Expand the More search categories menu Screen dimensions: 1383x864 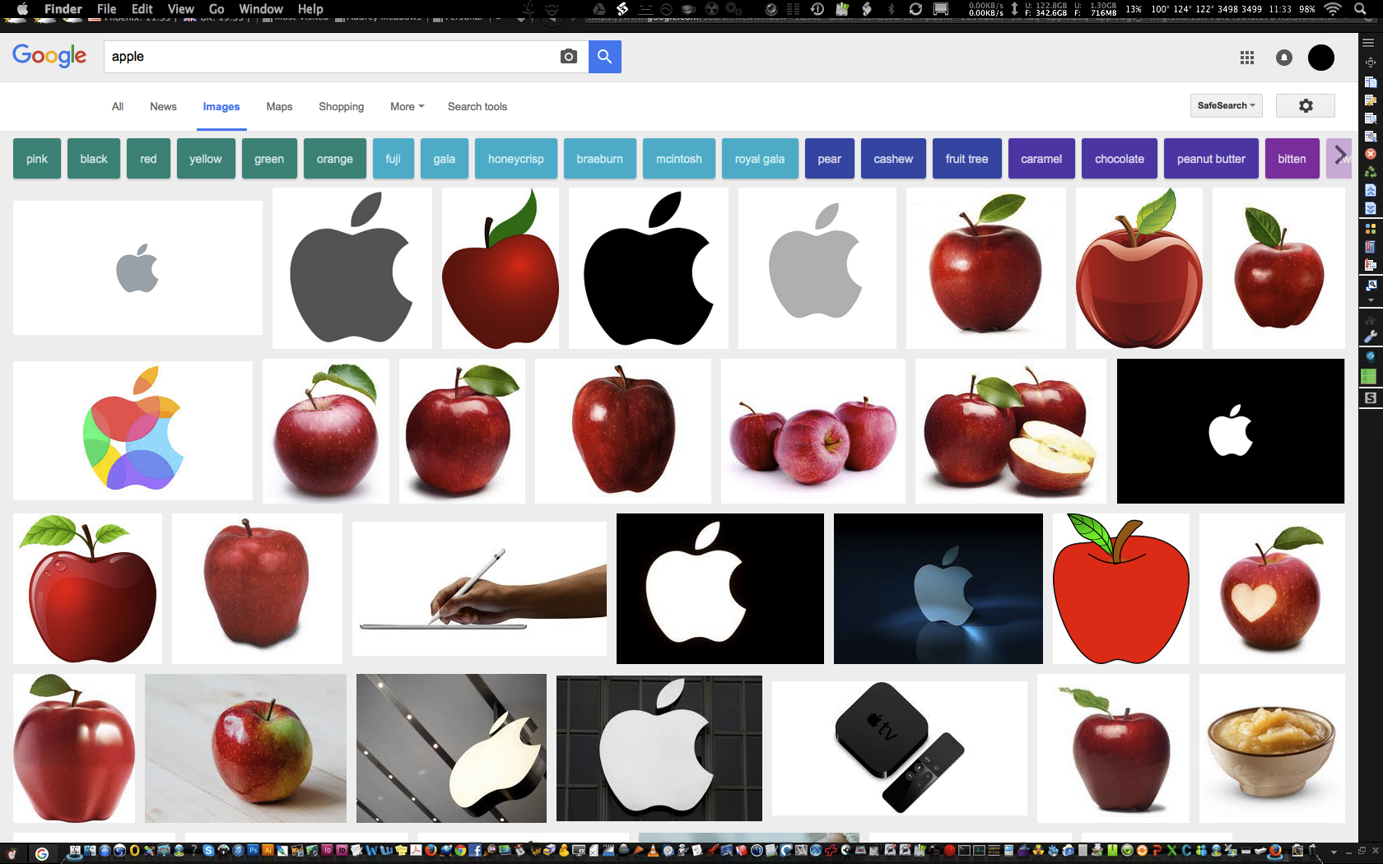[x=407, y=107]
